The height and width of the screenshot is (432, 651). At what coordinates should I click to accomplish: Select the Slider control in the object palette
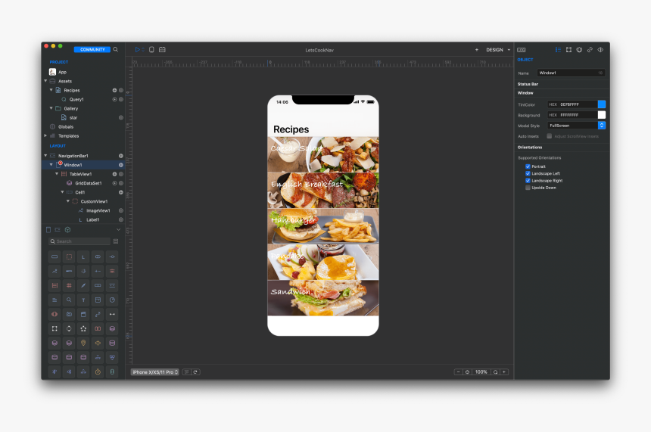pyautogui.click(x=112, y=257)
